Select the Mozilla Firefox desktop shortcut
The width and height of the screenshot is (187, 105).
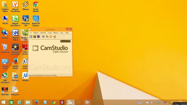click(x=15, y=63)
